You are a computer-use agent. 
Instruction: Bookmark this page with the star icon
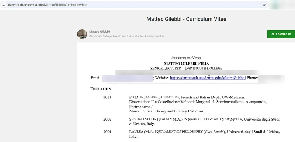tap(264, 5)
